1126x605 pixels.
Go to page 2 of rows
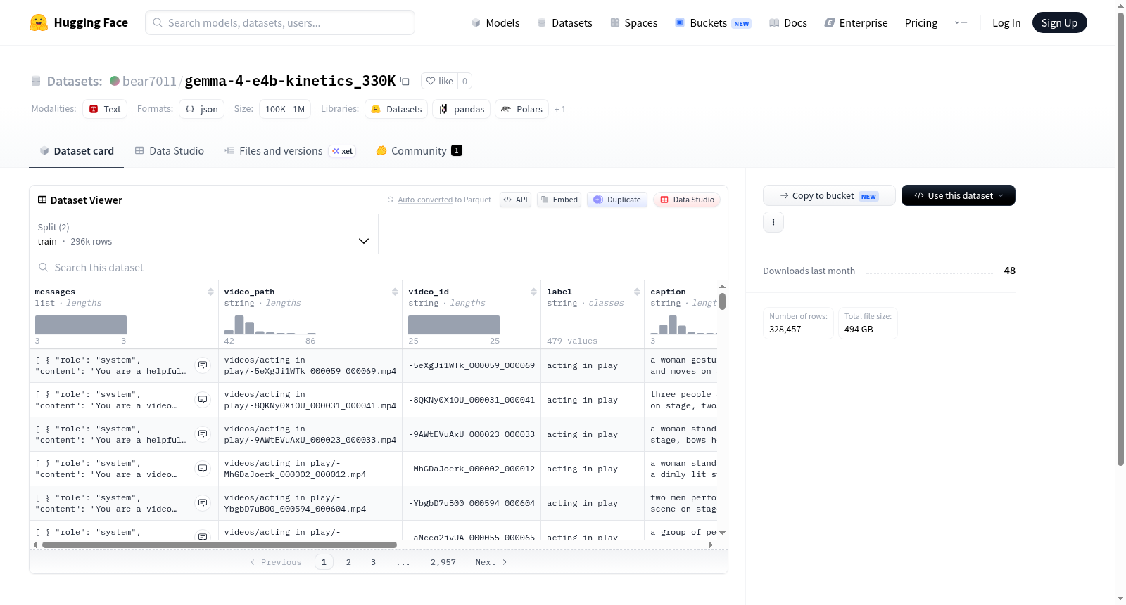[348, 562]
